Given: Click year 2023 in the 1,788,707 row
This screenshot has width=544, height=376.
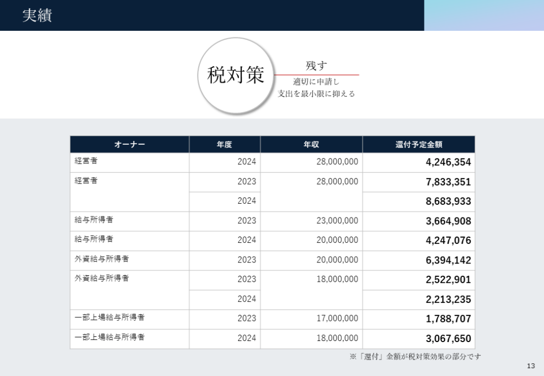Looking at the screenshot, I should pos(246,318).
